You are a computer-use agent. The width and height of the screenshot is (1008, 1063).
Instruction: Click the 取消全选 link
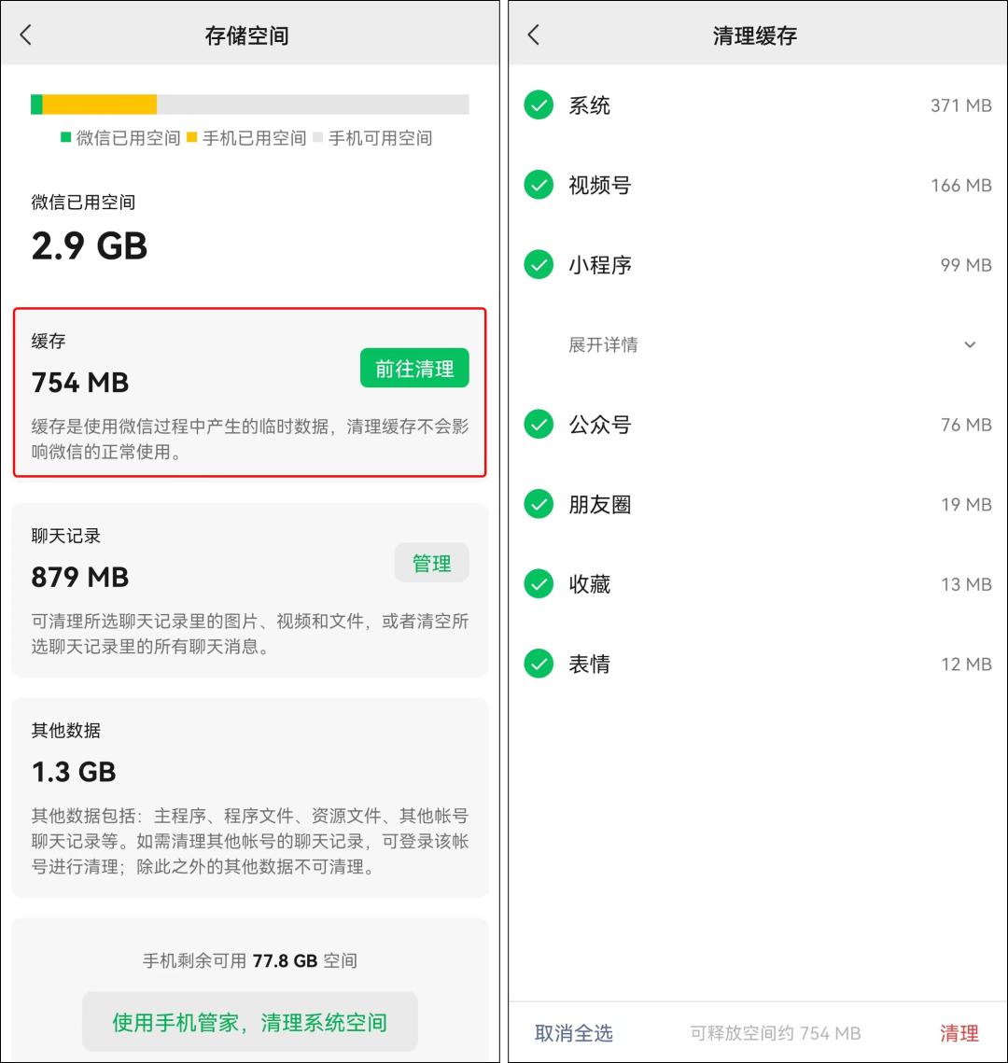point(575,1033)
